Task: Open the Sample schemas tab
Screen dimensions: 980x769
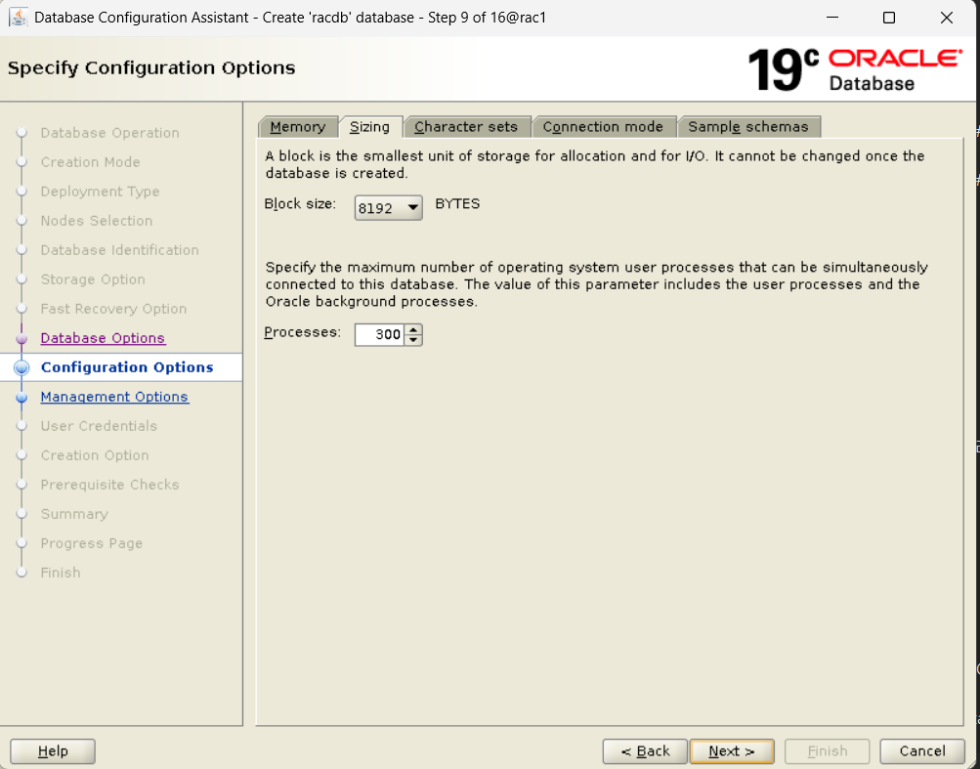Action: click(x=748, y=127)
